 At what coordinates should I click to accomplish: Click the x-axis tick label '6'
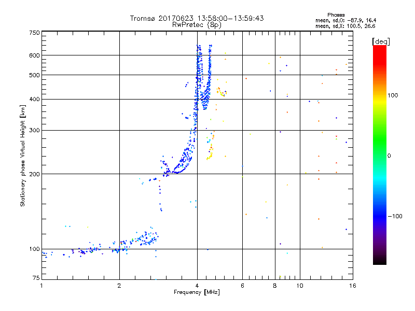pyautogui.click(x=242, y=286)
